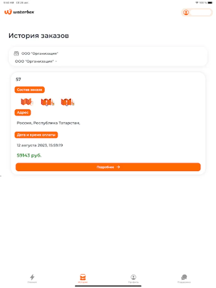Tap the user avatar icon at top
Screen dimensions: 216x288
(186, 12)
